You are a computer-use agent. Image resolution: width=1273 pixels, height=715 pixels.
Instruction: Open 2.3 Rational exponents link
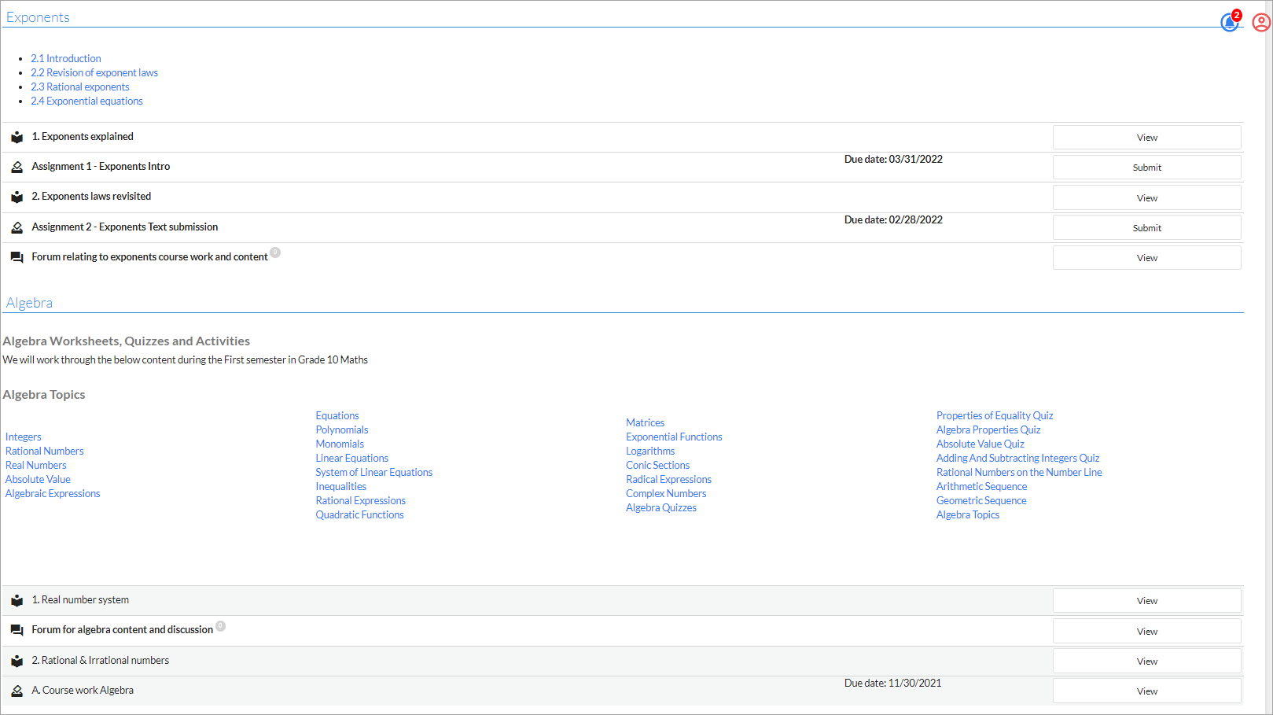80,87
